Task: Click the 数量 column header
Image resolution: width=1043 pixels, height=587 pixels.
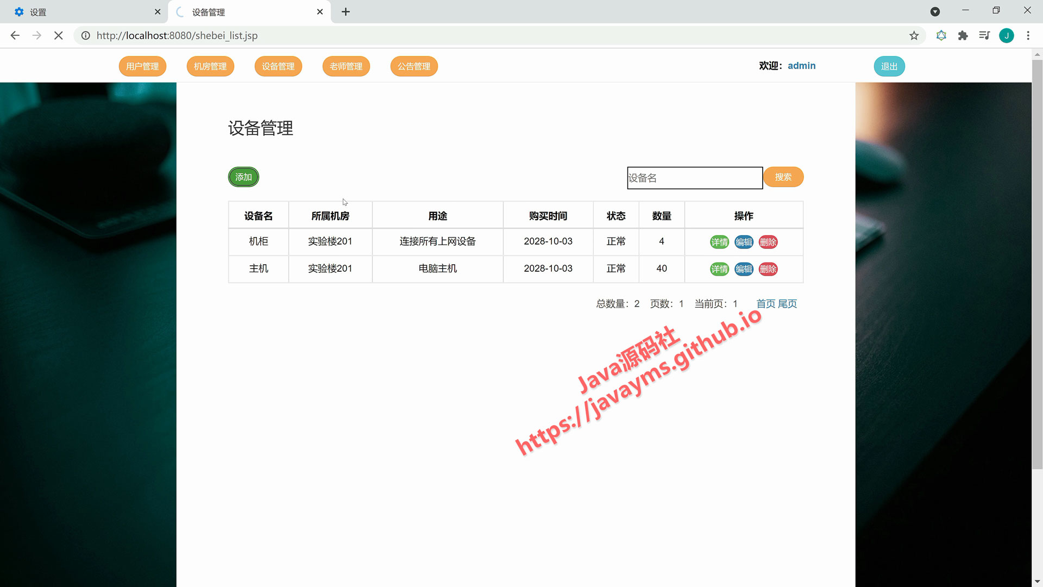Action: [662, 216]
